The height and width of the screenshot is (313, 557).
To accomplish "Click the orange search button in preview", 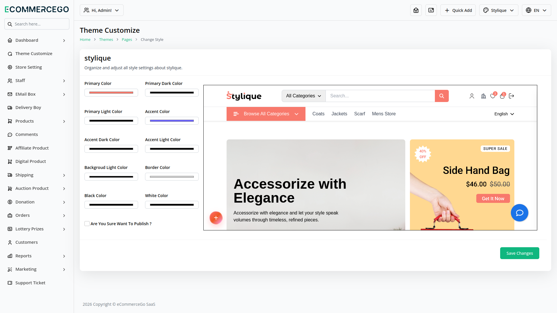I will click(x=442, y=96).
